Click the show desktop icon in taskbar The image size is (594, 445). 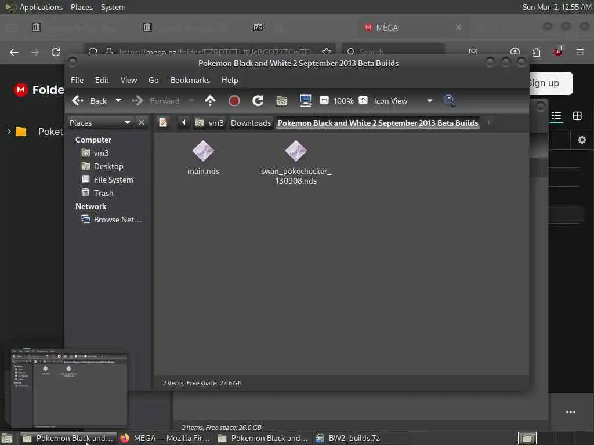click(7, 438)
